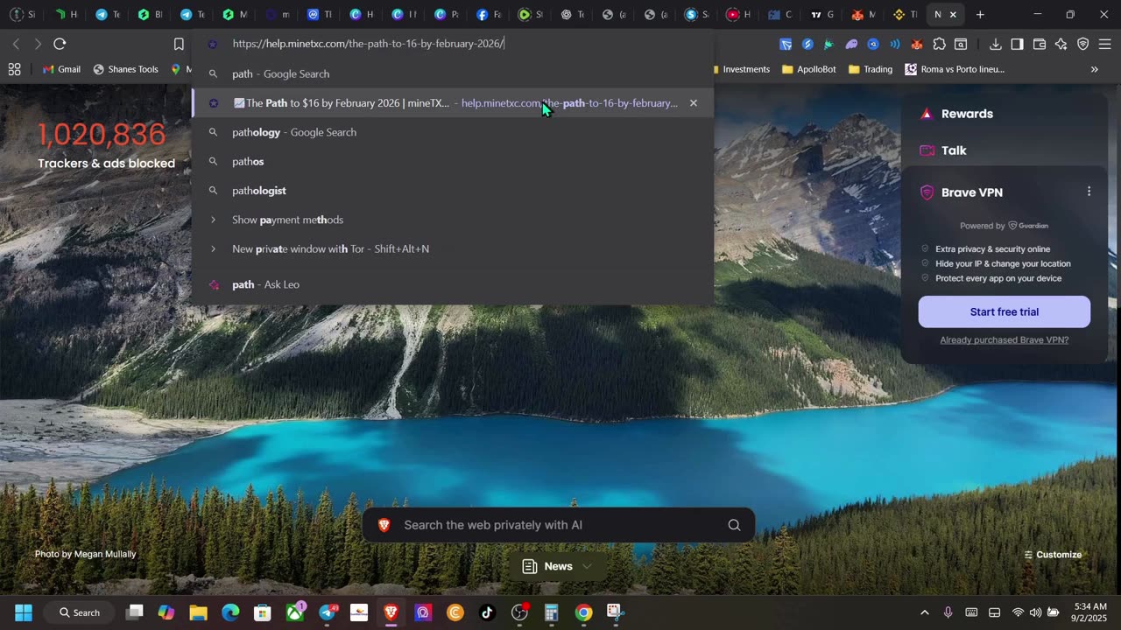Open the Gmail bookmark

click(61, 69)
